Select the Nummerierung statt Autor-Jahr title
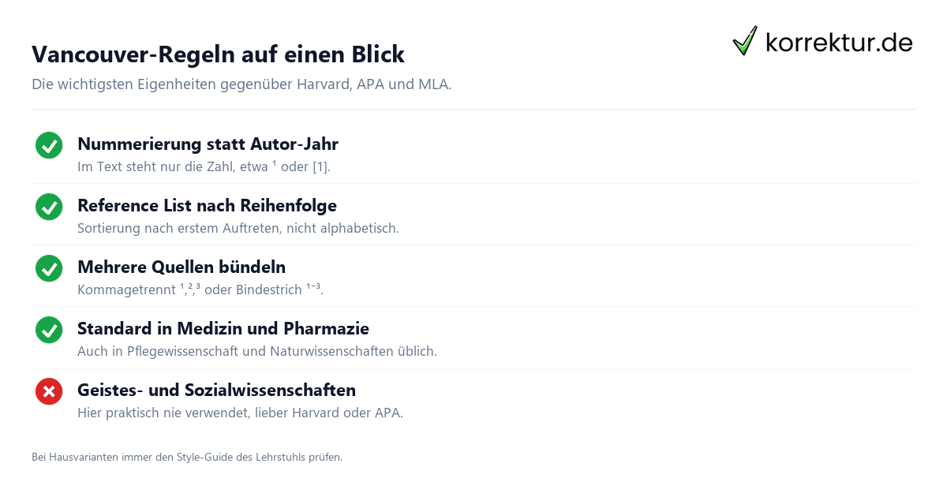947x497 pixels. [208, 144]
